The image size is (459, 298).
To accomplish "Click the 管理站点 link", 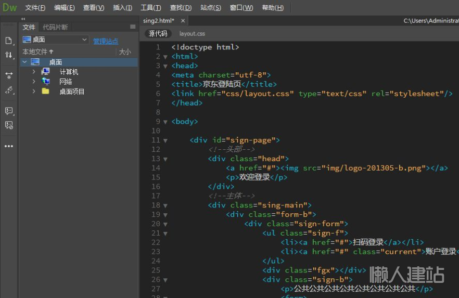I will [106, 41].
